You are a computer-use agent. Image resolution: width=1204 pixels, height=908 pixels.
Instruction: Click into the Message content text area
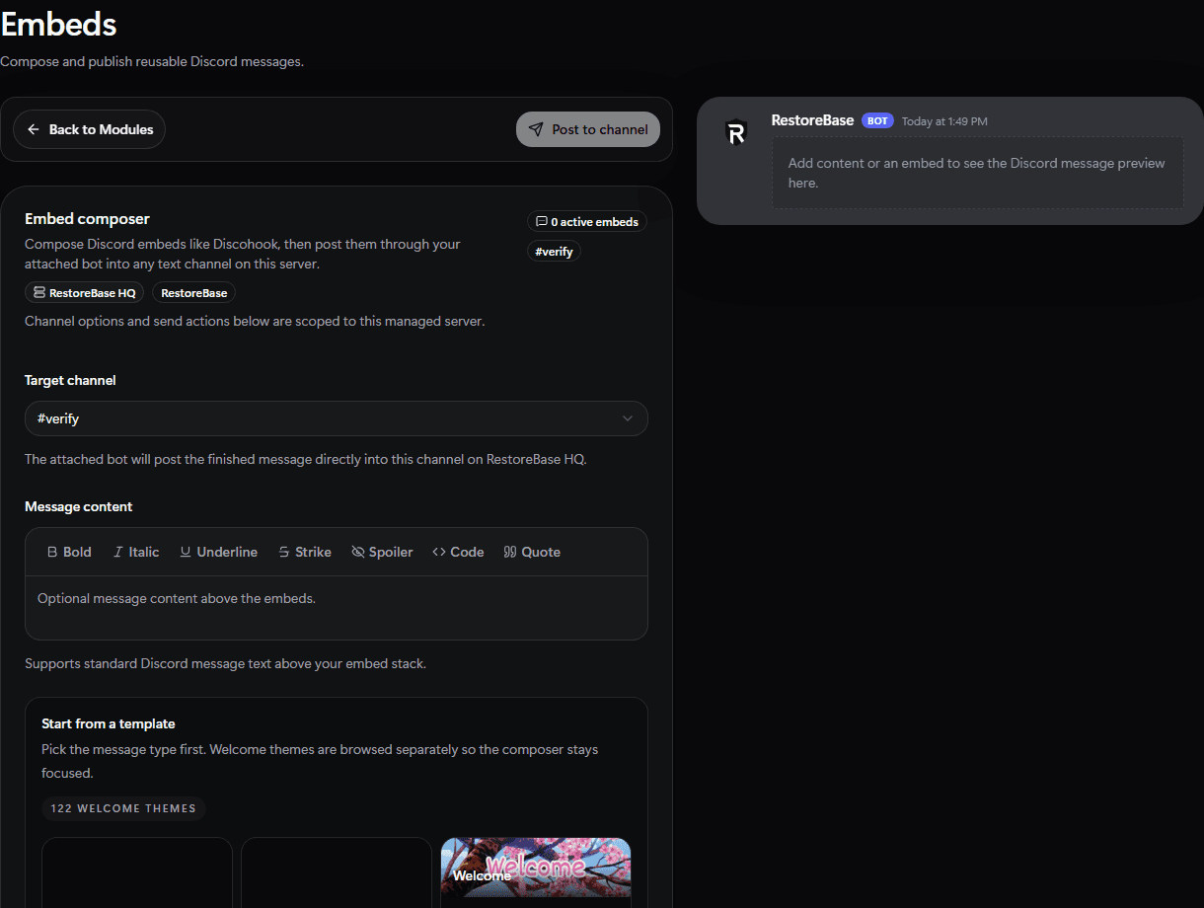pyautogui.click(x=337, y=608)
